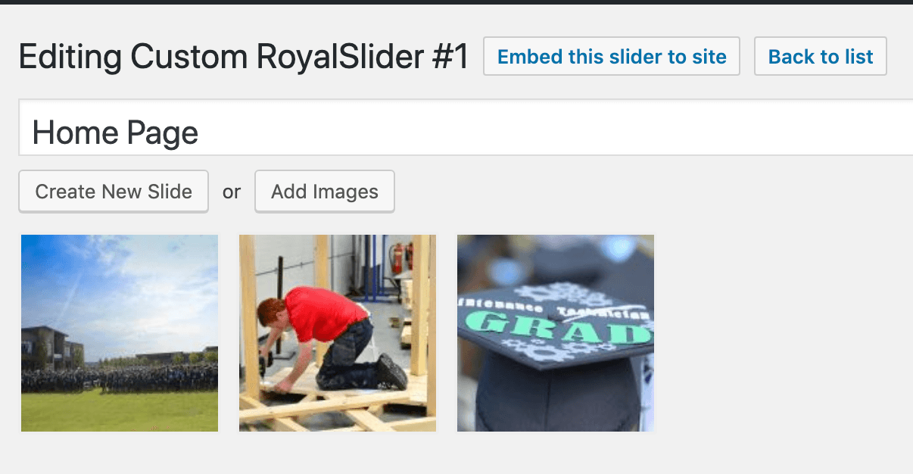
Task: Click the Embed this slider to site button
Action: [x=611, y=56]
